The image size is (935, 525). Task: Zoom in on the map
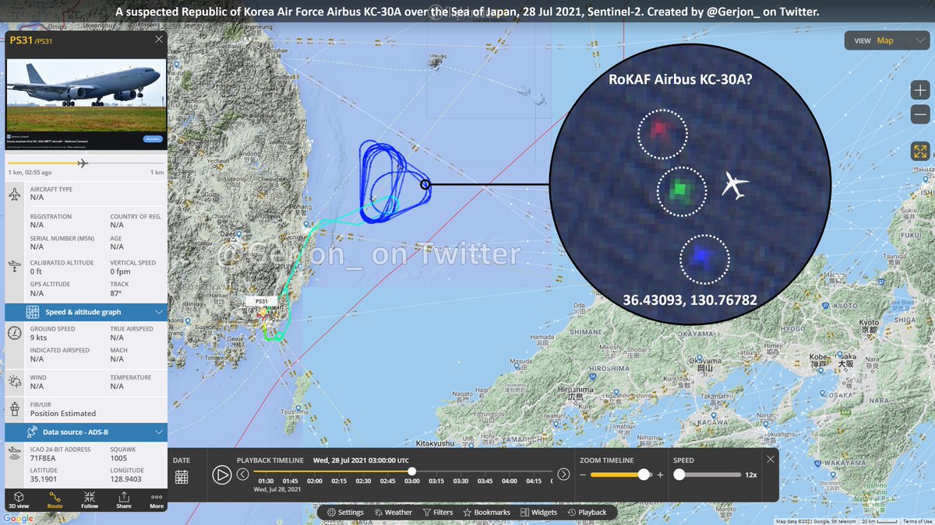pos(920,90)
